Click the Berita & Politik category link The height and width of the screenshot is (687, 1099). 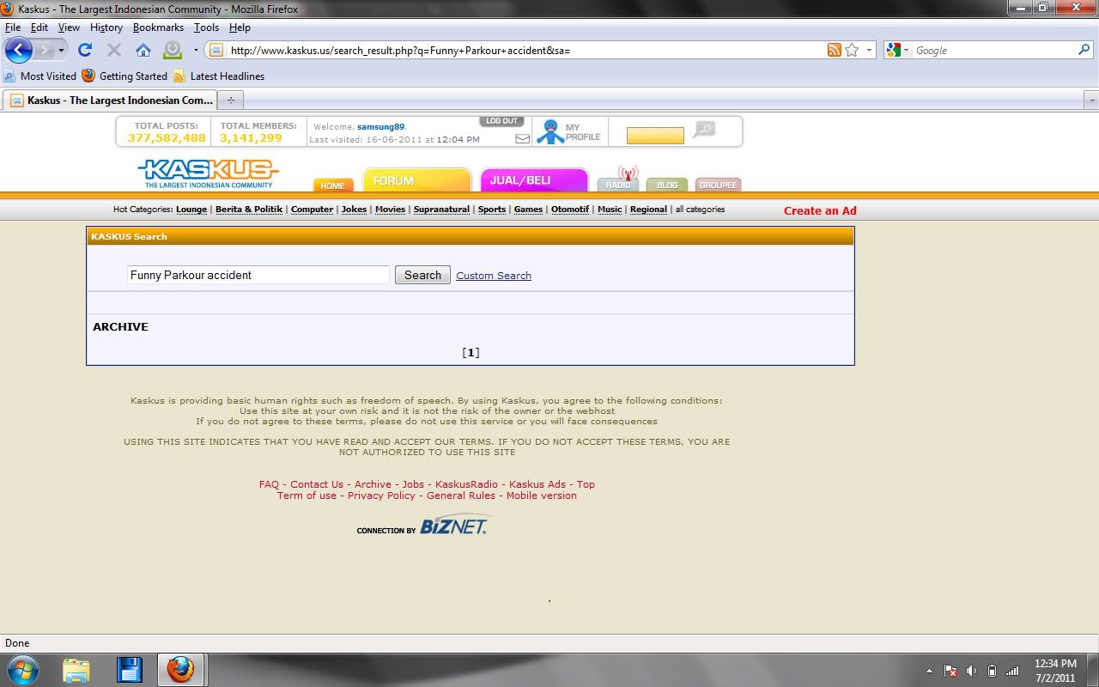[x=249, y=210]
